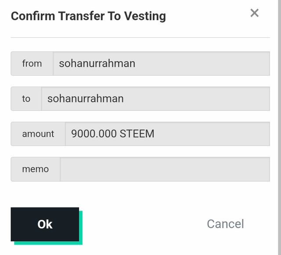Click the STEEM currency text in amount
Screen dimensions: 281x255
coord(137,134)
